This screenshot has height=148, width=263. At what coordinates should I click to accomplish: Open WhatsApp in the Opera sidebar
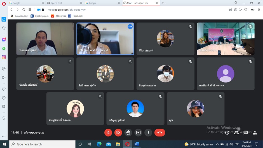pos(4,48)
